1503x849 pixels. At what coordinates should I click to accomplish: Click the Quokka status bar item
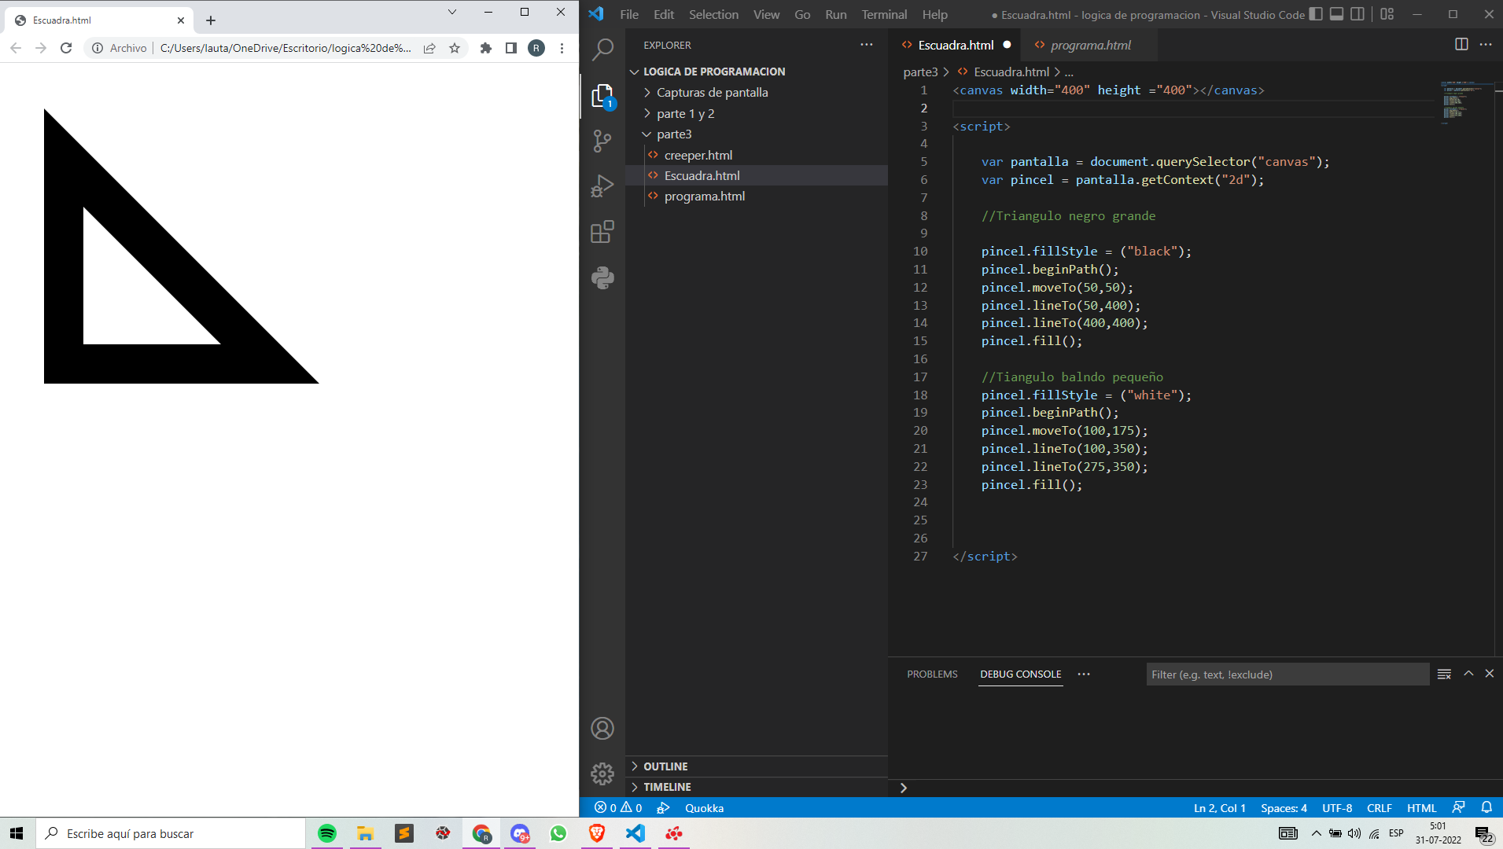coord(704,808)
